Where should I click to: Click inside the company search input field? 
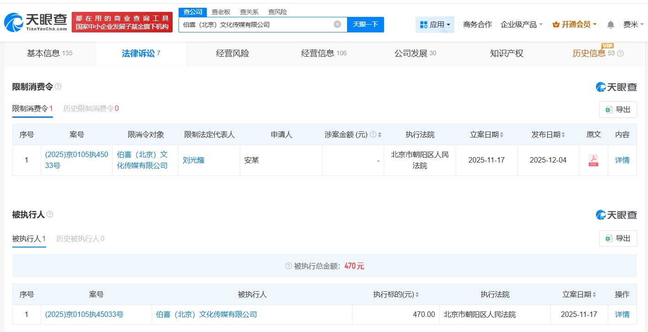click(x=256, y=24)
